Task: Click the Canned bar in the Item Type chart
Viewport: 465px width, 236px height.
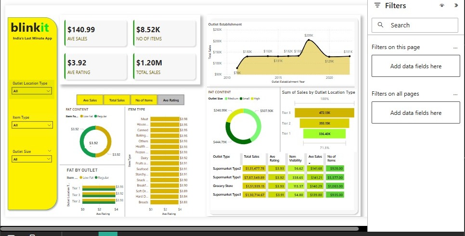Action: click(x=165, y=130)
